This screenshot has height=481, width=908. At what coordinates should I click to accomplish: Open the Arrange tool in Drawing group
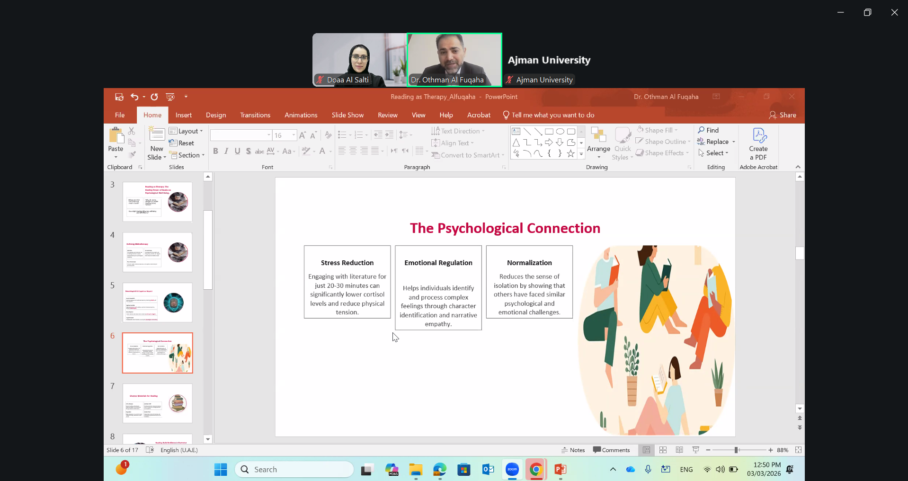coord(598,142)
